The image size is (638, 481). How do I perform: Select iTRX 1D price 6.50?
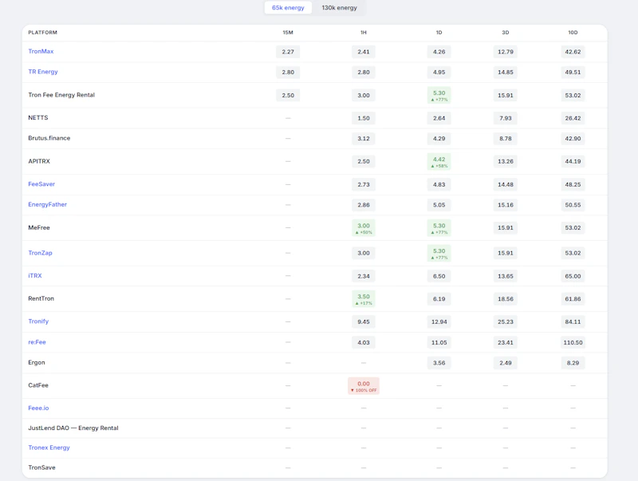pyautogui.click(x=439, y=276)
